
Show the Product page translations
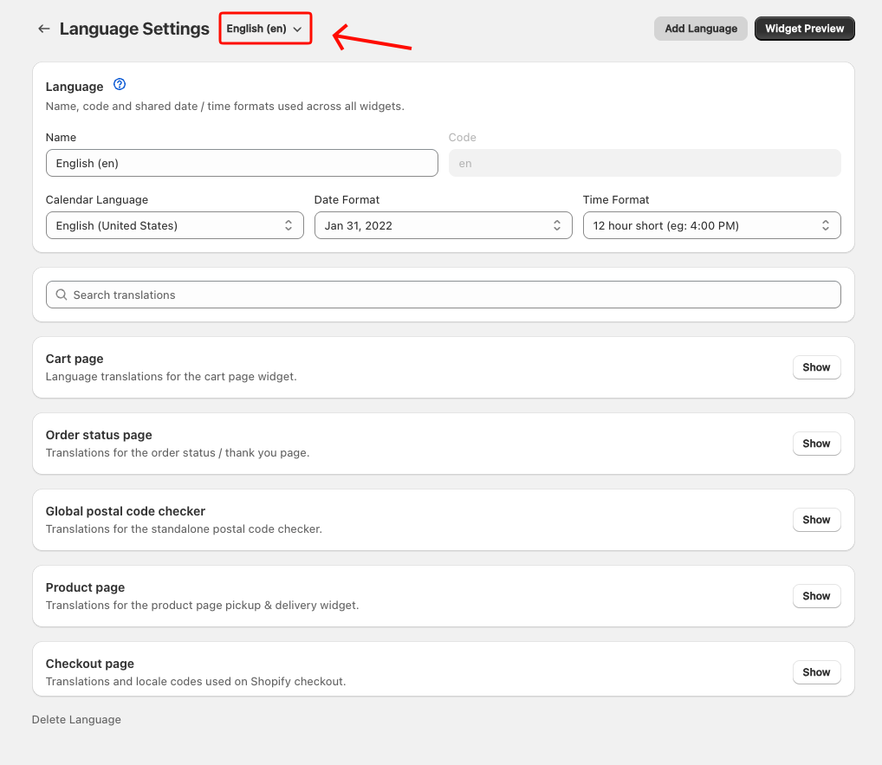(816, 596)
